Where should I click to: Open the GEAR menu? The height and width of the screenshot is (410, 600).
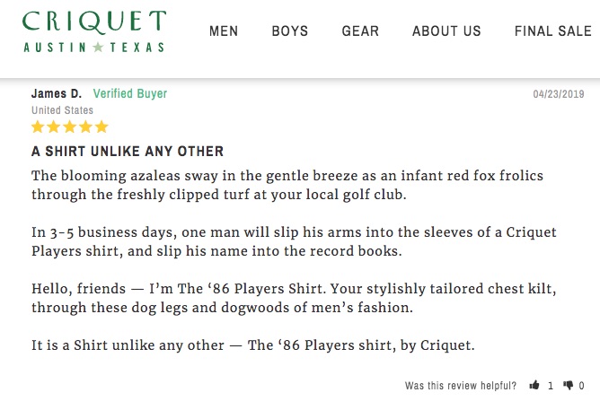point(360,31)
